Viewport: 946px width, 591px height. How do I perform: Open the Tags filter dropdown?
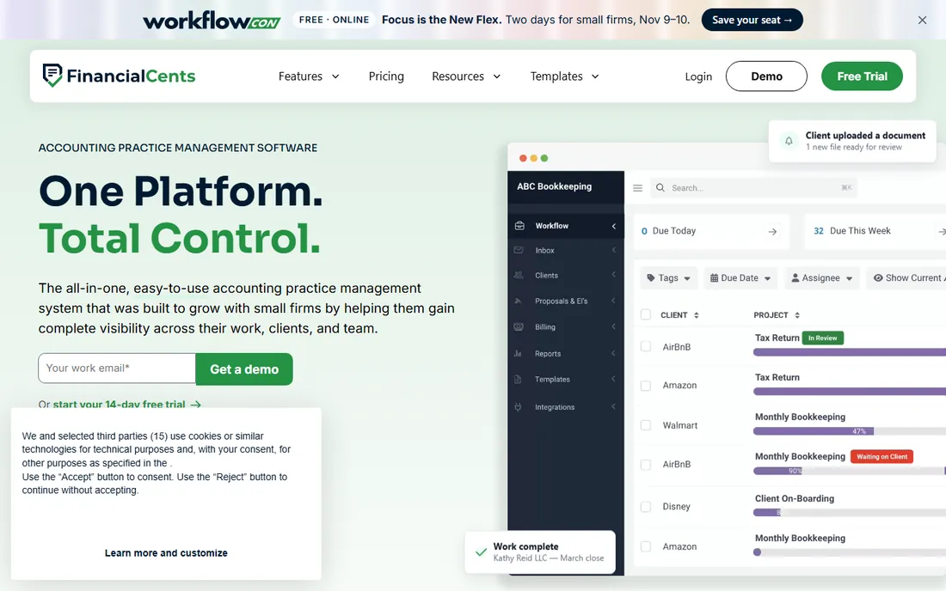[x=668, y=277]
